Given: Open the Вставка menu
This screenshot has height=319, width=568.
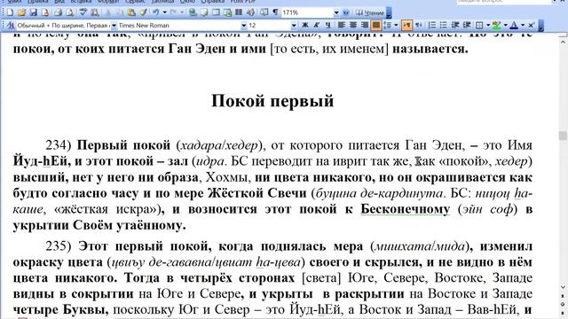Looking at the screenshot, I should [81, 2].
